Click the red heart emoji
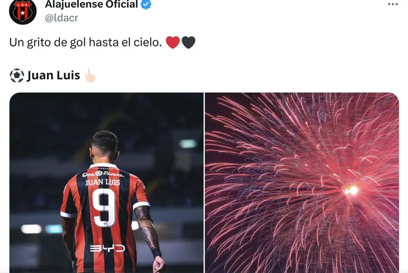Image resolution: width=408 pixels, height=273 pixels. tap(173, 43)
